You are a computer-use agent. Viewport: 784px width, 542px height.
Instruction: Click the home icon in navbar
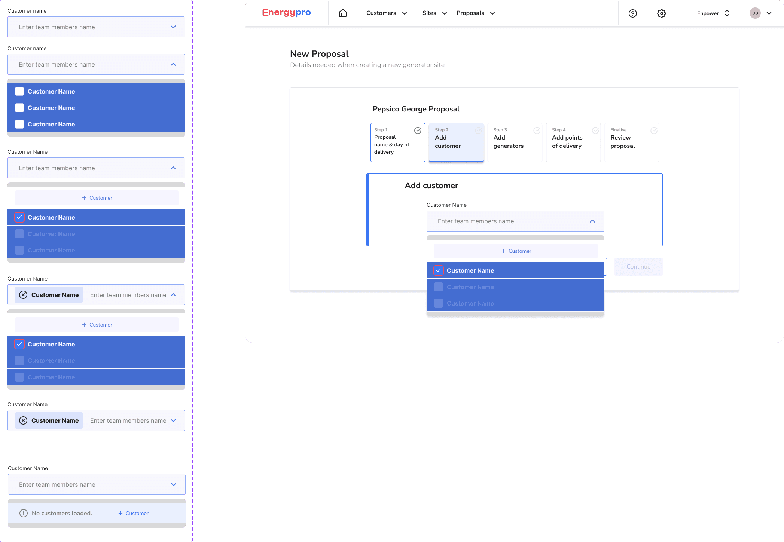[342, 13]
